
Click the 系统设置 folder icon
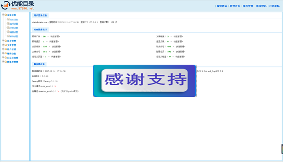pos(6,15)
